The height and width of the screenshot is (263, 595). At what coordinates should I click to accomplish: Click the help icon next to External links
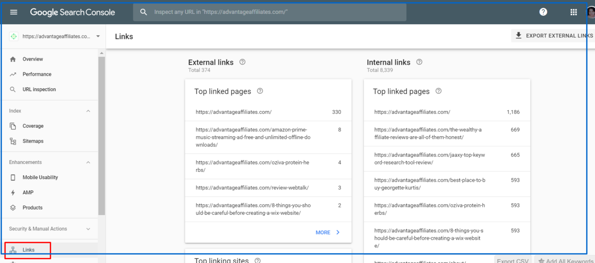coord(242,62)
